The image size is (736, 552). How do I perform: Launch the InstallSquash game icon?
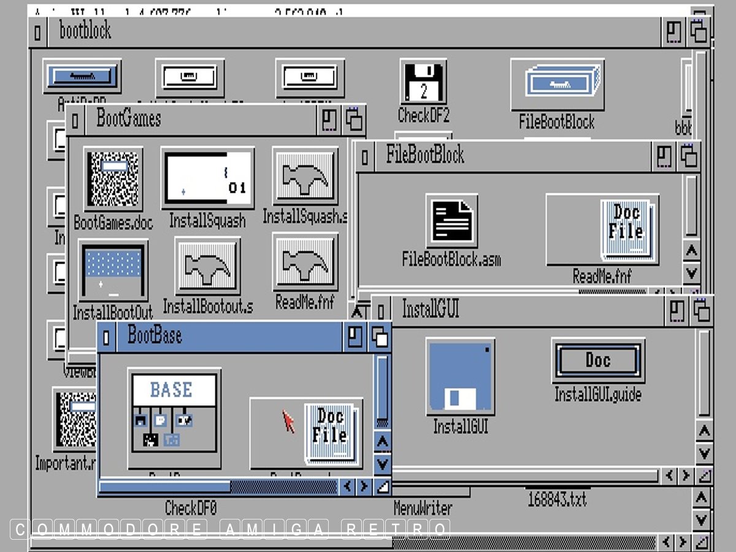tap(208, 178)
